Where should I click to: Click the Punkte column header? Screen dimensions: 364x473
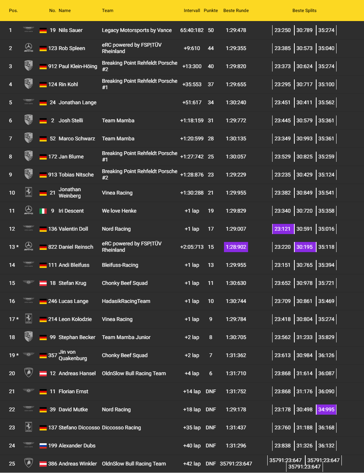click(x=211, y=11)
